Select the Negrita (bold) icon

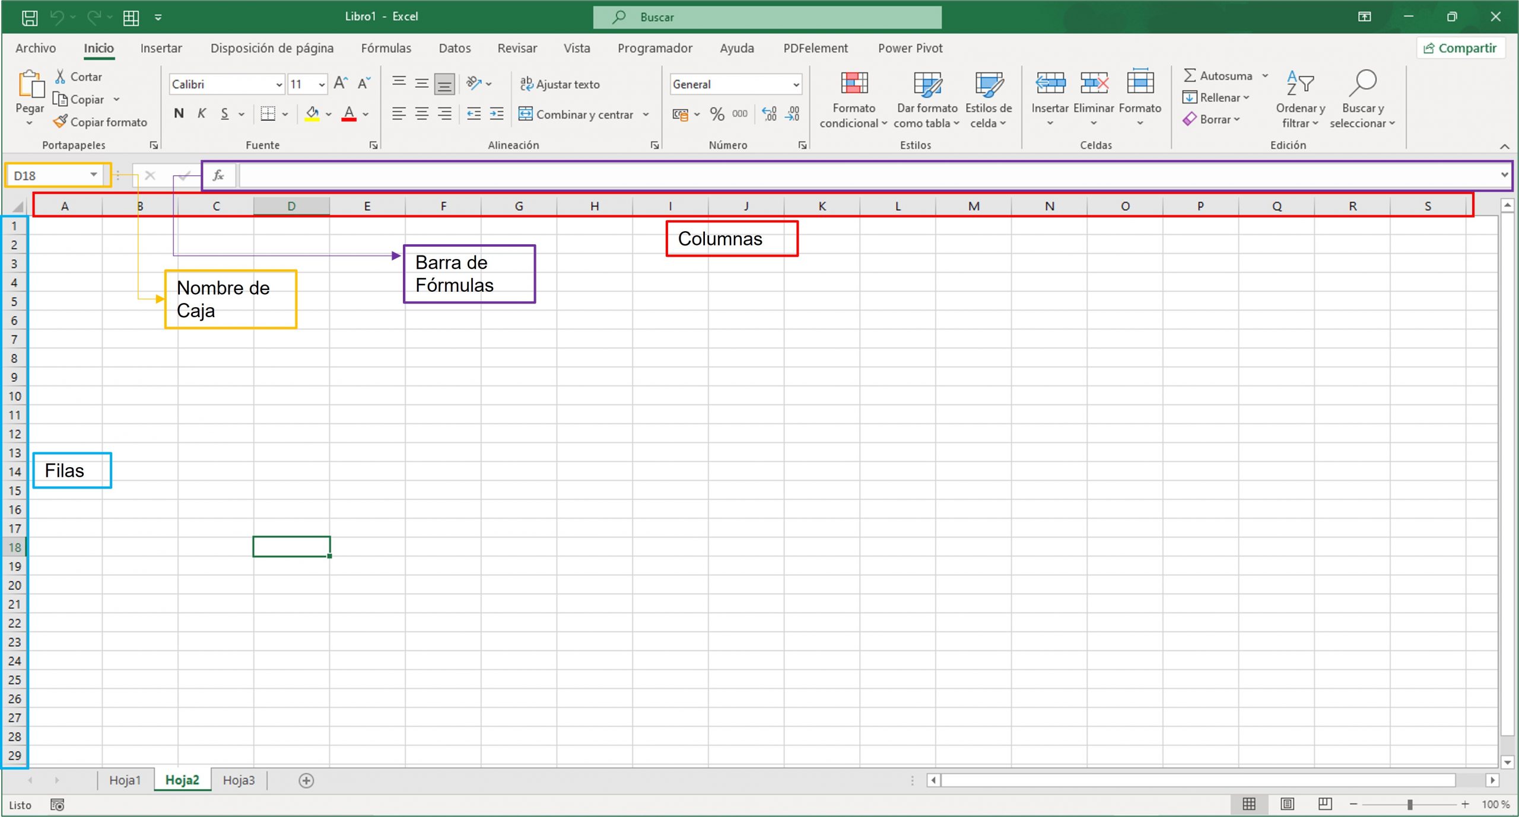[179, 114]
